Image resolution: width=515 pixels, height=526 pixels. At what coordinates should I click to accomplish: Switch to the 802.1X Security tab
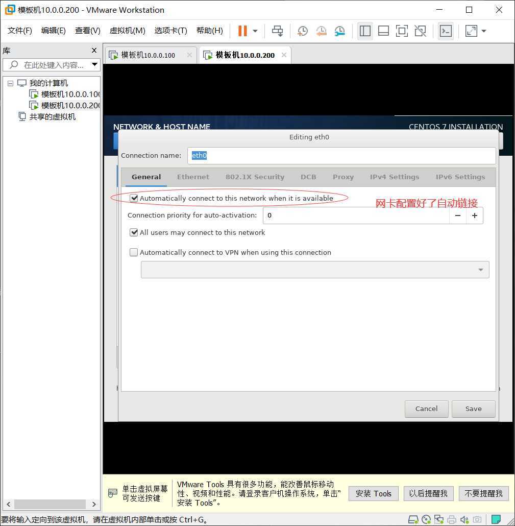(255, 177)
